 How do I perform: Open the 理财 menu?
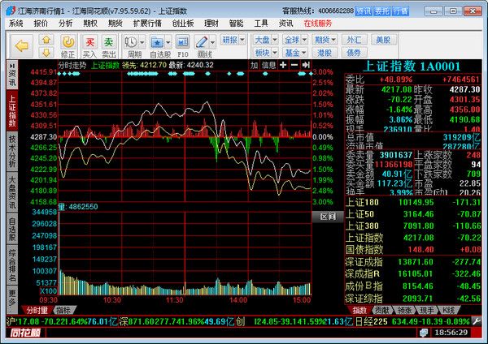211,24
